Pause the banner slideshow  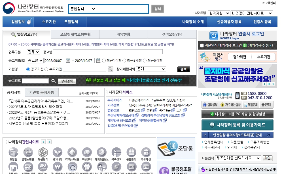click(269, 84)
